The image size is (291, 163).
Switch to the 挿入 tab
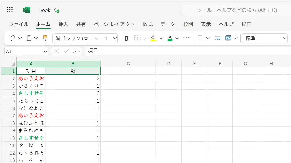pos(63,24)
